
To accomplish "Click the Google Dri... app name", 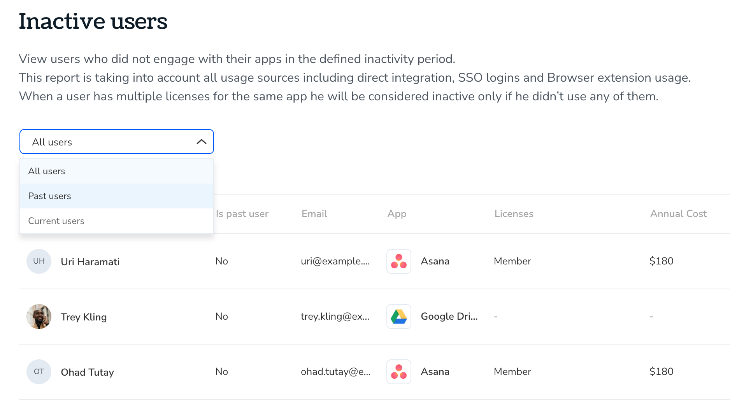I will tap(449, 317).
